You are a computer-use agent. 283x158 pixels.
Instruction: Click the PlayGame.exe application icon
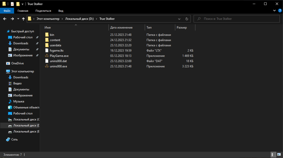[47, 56]
